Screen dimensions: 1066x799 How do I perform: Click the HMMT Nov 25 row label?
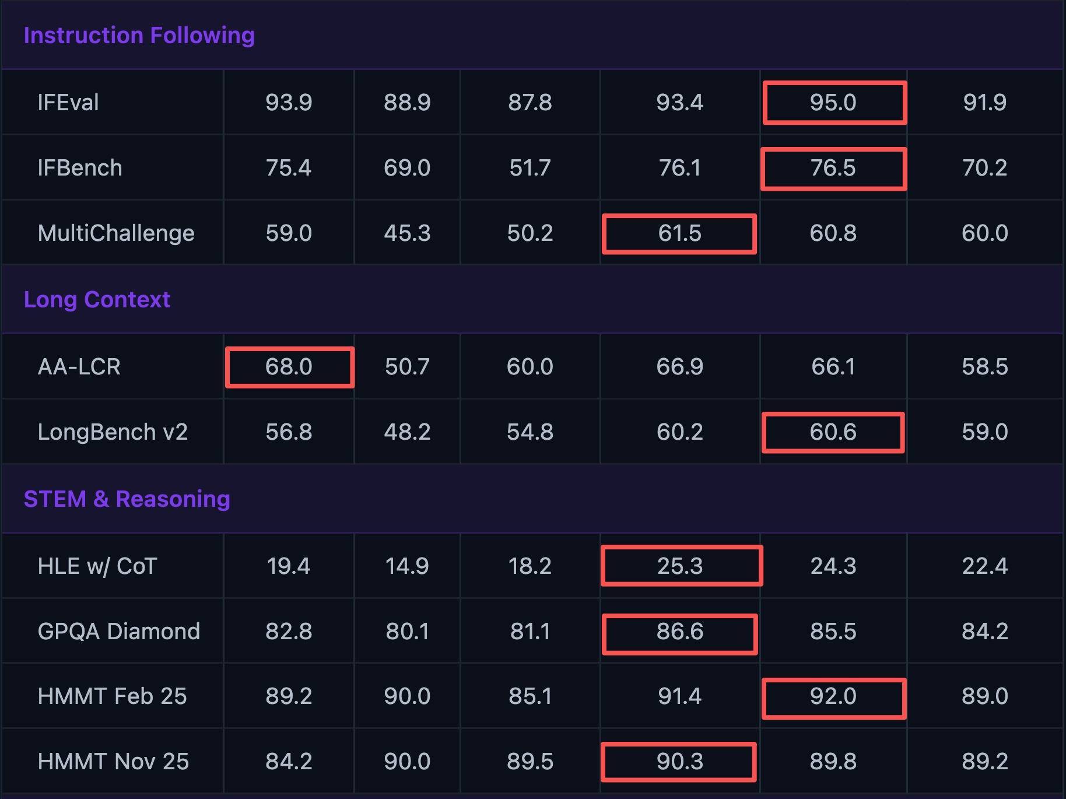[x=113, y=762]
